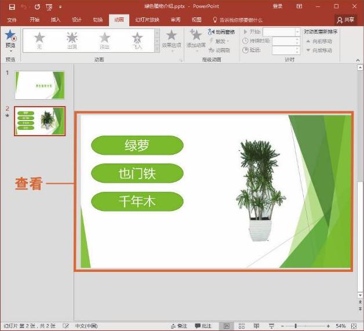This screenshot has height=331, width=364.
Task: Select the potted plant picture on the slide
Action: (261, 191)
